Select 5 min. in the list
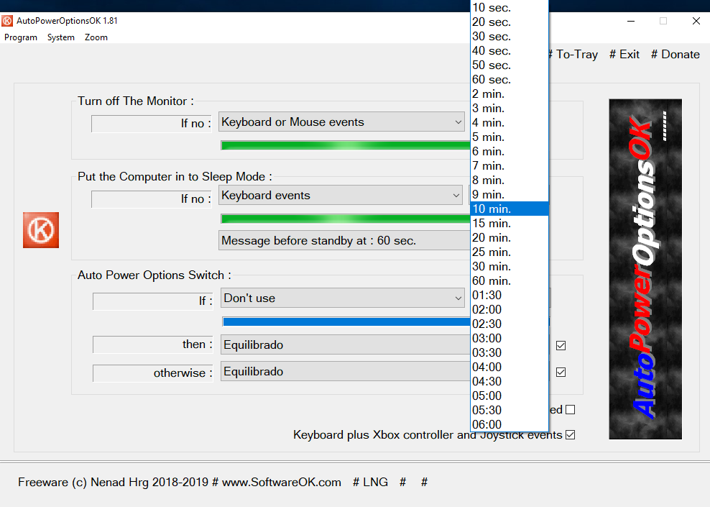Screen dimensions: 710x507 510,137
